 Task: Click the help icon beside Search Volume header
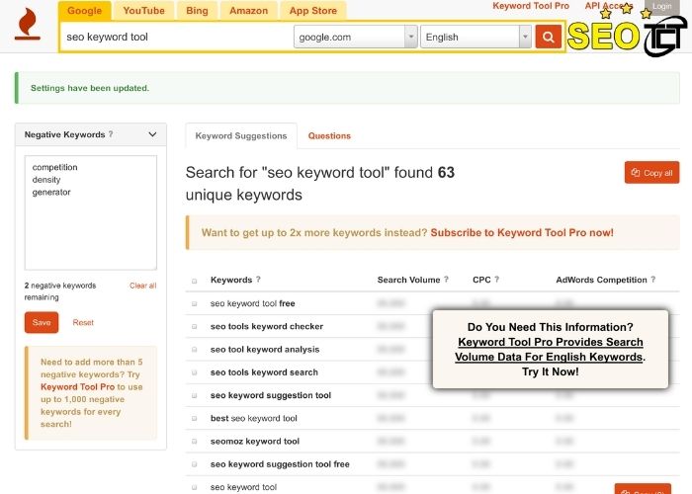tap(446, 280)
